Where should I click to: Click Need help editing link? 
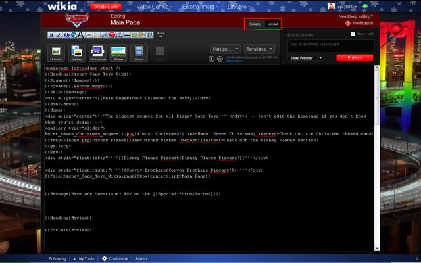355,16
